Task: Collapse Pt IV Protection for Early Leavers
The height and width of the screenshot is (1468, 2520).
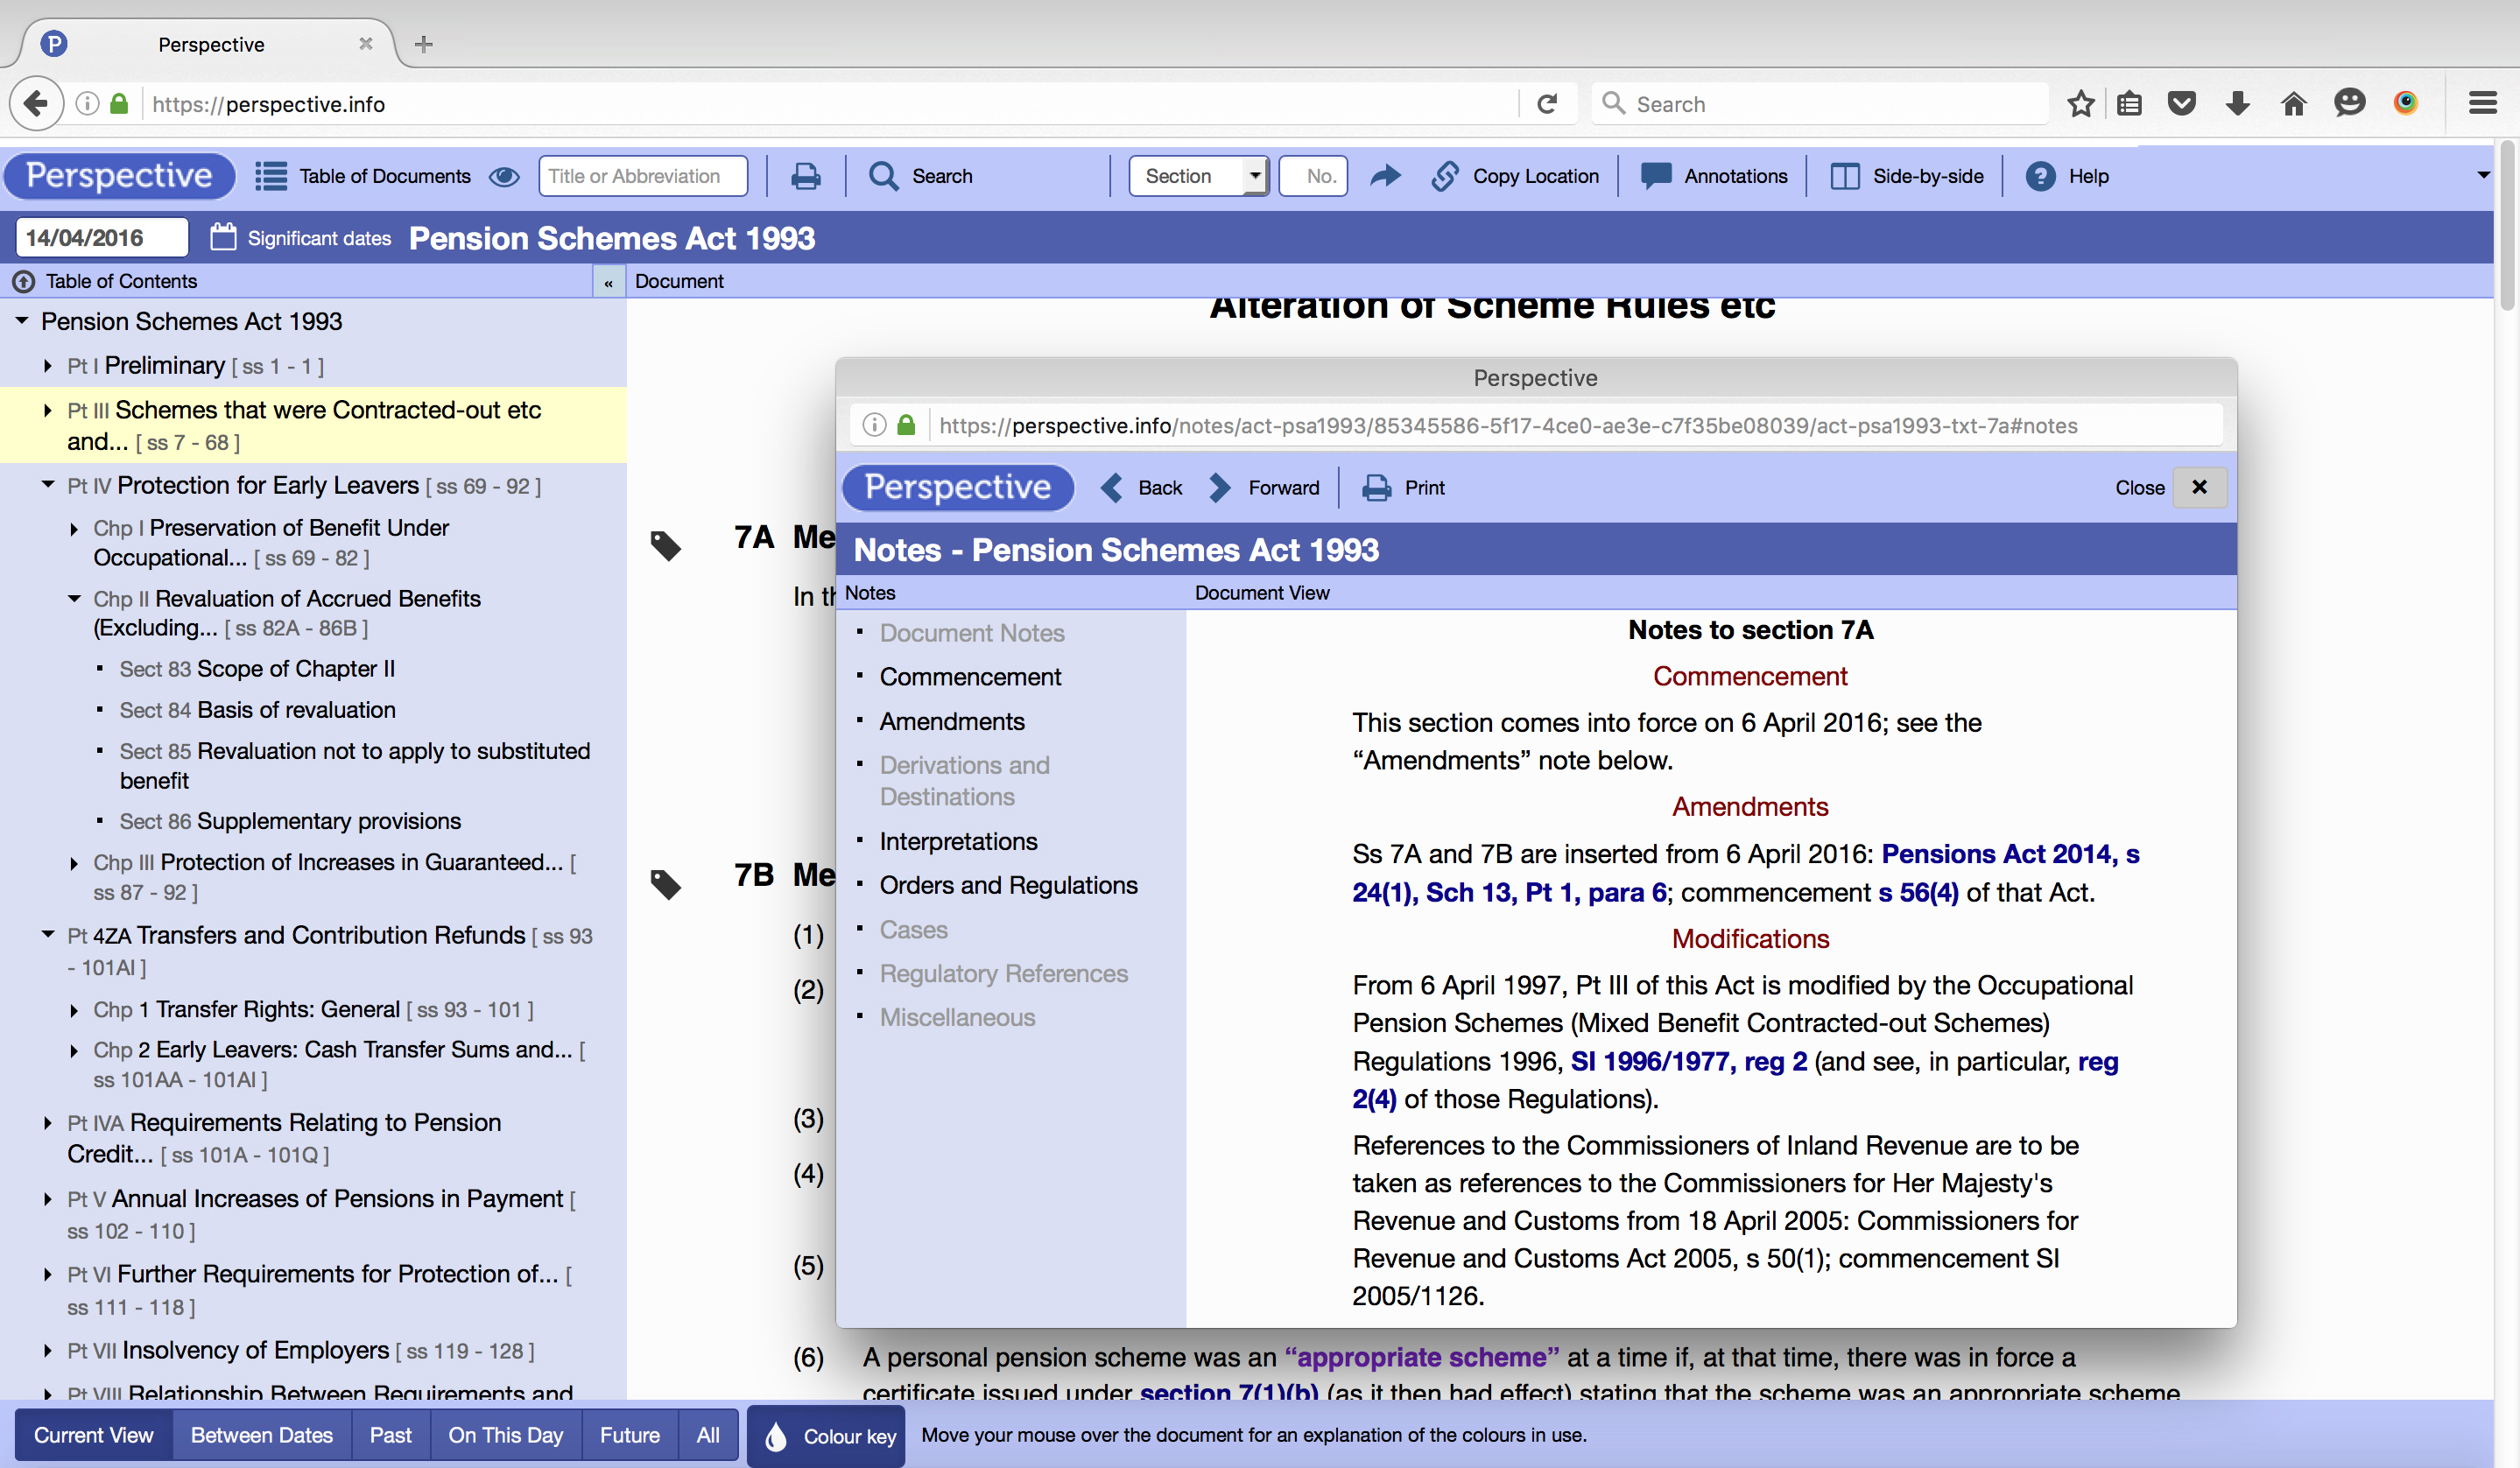Action: click(47, 485)
